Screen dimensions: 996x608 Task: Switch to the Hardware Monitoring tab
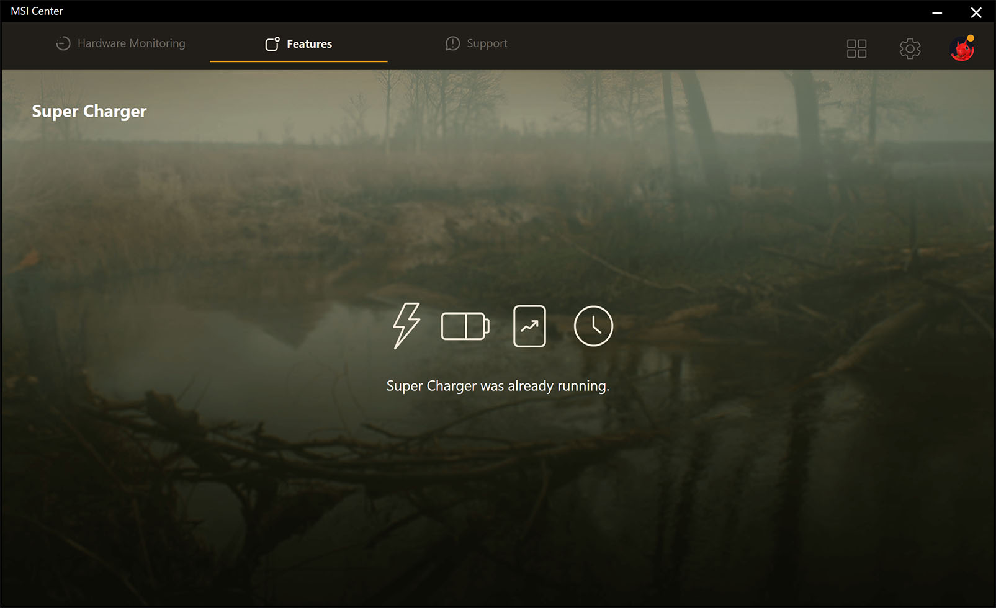[x=131, y=43]
